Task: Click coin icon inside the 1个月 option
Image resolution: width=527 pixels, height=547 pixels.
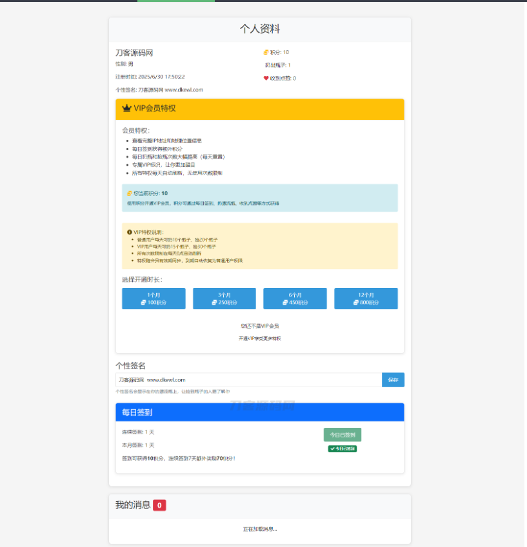Action: click(144, 302)
